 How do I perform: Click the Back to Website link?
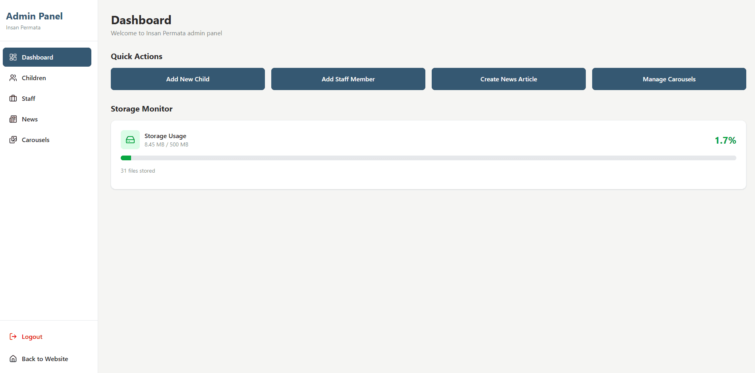tap(45, 359)
